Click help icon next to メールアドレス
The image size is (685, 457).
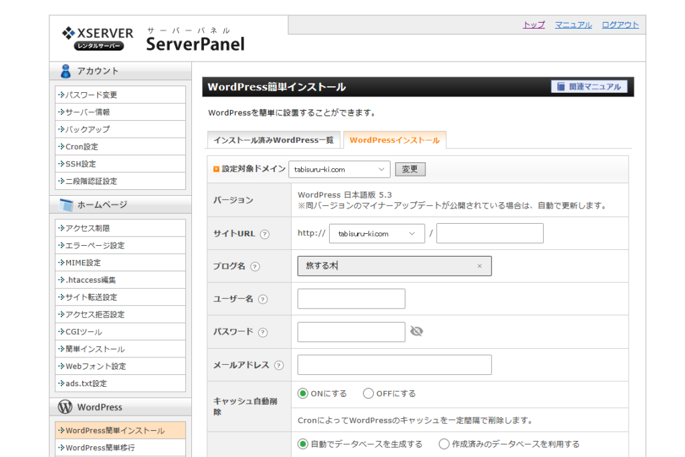[279, 365]
